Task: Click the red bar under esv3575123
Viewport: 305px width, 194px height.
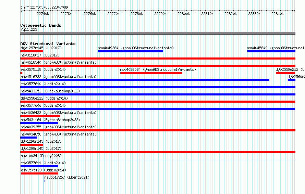Action: pyautogui.click(x=40, y=173)
